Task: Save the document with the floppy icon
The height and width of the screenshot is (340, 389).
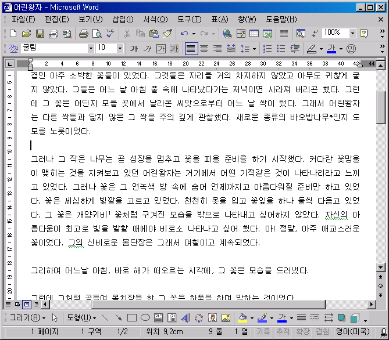Action: click(40, 34)
